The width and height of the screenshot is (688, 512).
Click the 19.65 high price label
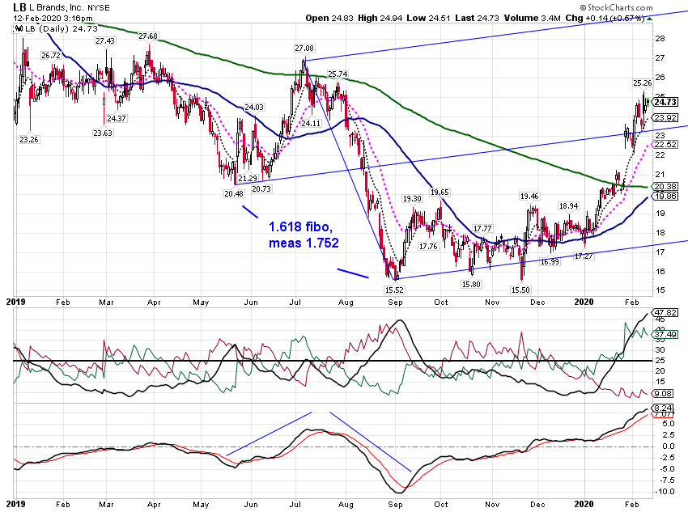click(440, 192)
